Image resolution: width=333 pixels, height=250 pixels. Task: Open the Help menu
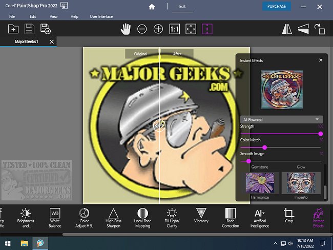click(74, 16)
